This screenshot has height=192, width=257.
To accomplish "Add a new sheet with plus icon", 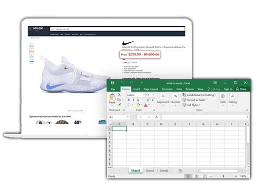I will tap(180, 171).
